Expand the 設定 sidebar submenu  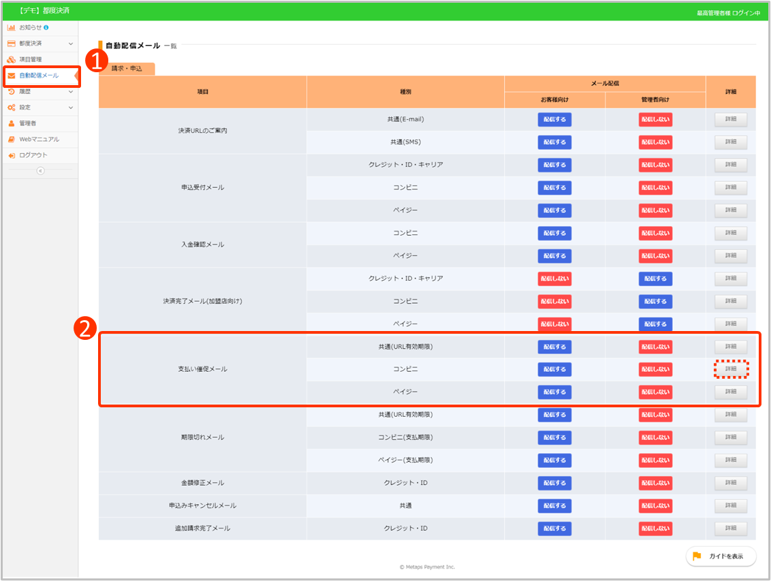pos(71,108)
